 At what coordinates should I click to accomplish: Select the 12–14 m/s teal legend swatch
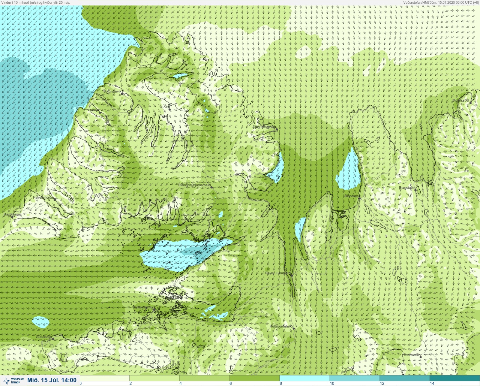coord(405,378)
